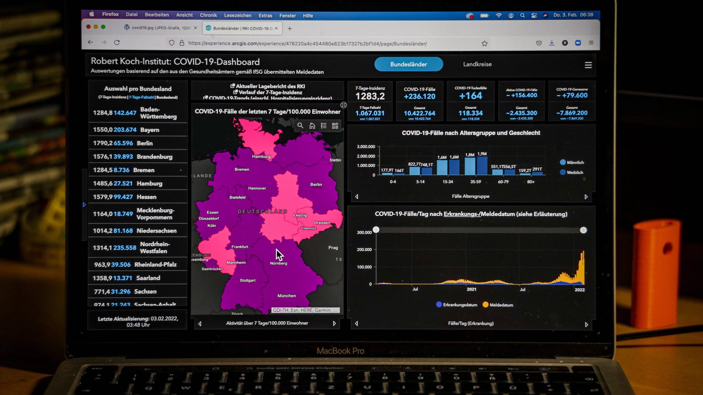Select Berlin in the state list
The width and height of the screenshot is (703, 395).
point(138,143)
